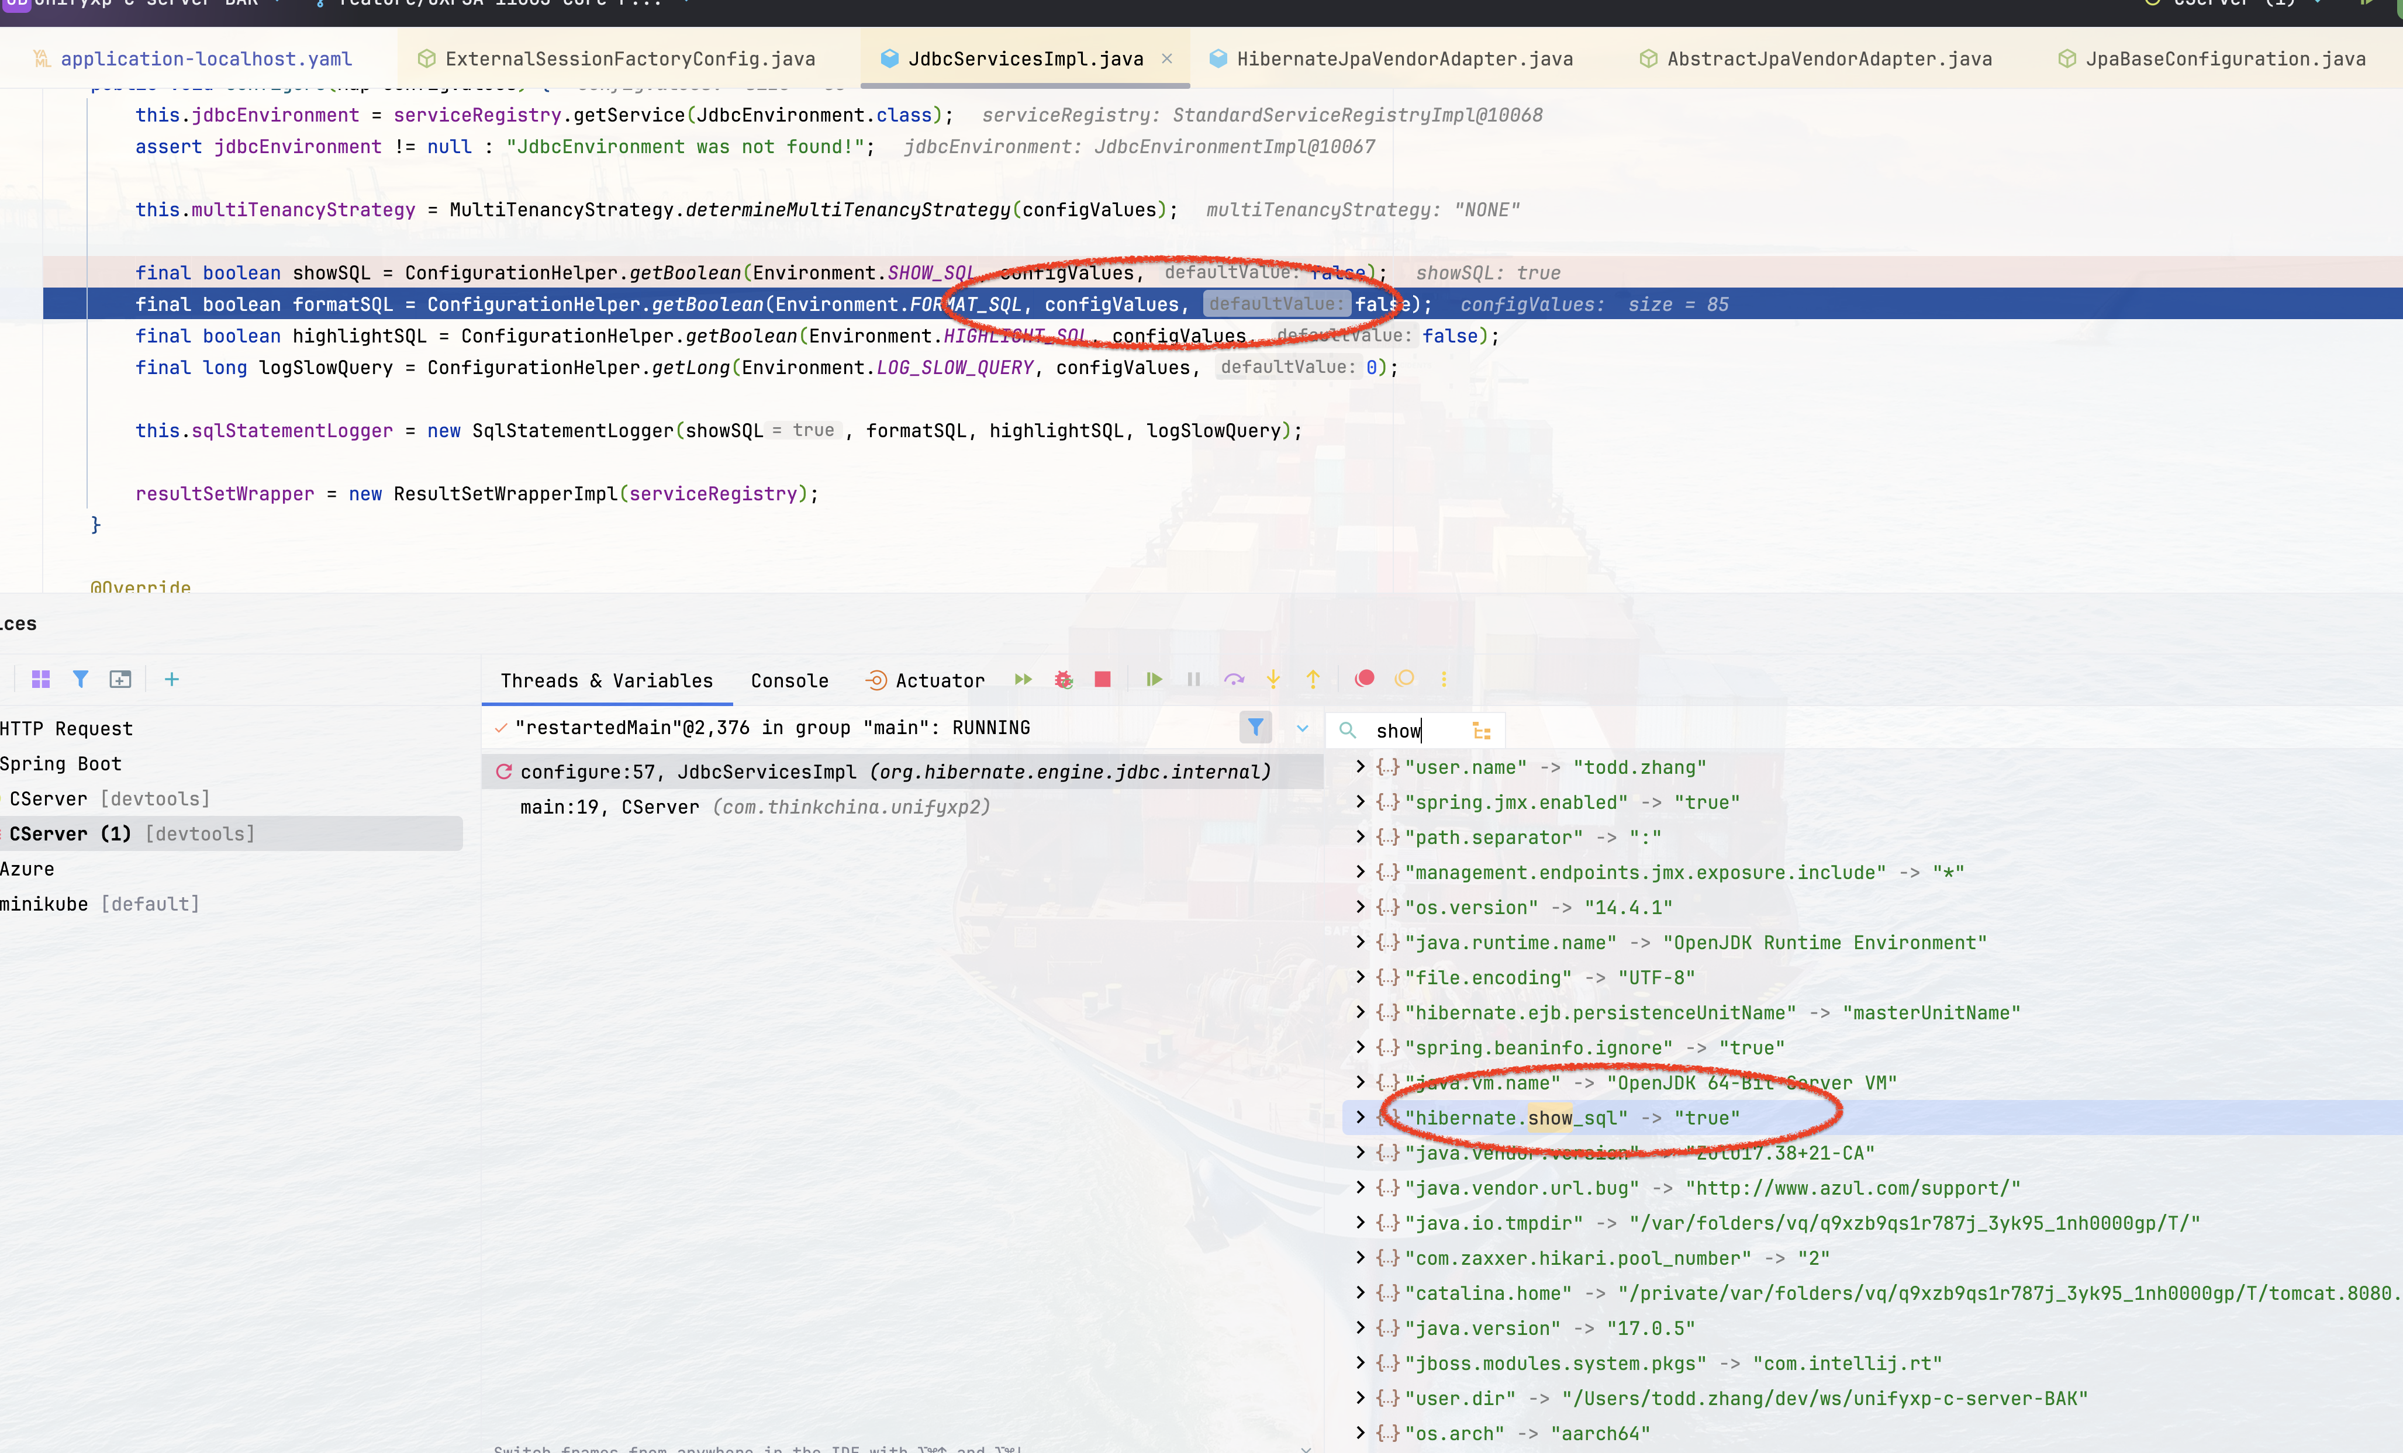
Task: Click Add Service plus icon
Action: click(x=172, y=680)
